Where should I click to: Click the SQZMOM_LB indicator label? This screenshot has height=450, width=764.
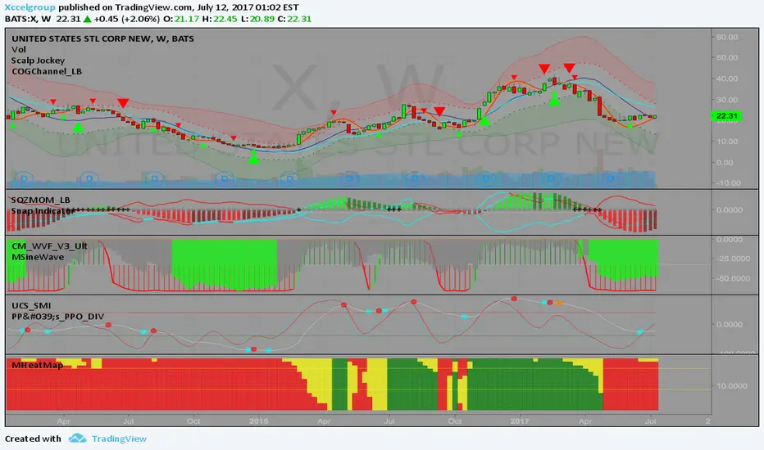click(x=40, y=200)
